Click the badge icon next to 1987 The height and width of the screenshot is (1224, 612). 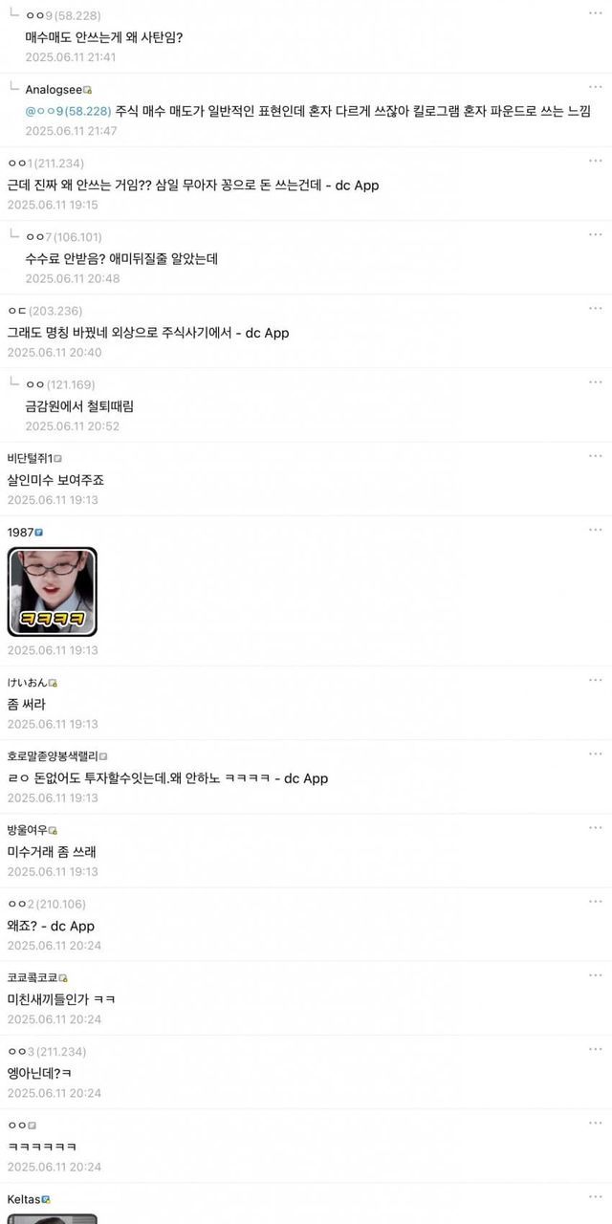(39, 532)
